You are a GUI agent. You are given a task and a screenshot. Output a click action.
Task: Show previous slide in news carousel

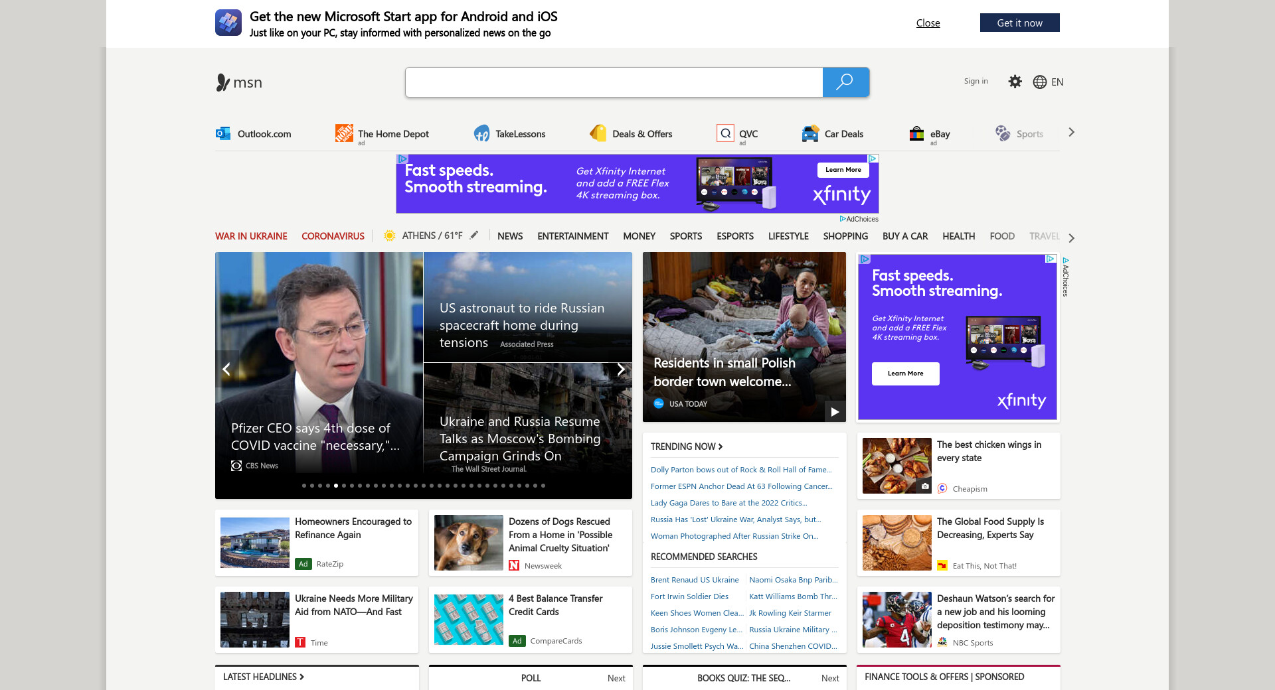[x=226, y=369]
